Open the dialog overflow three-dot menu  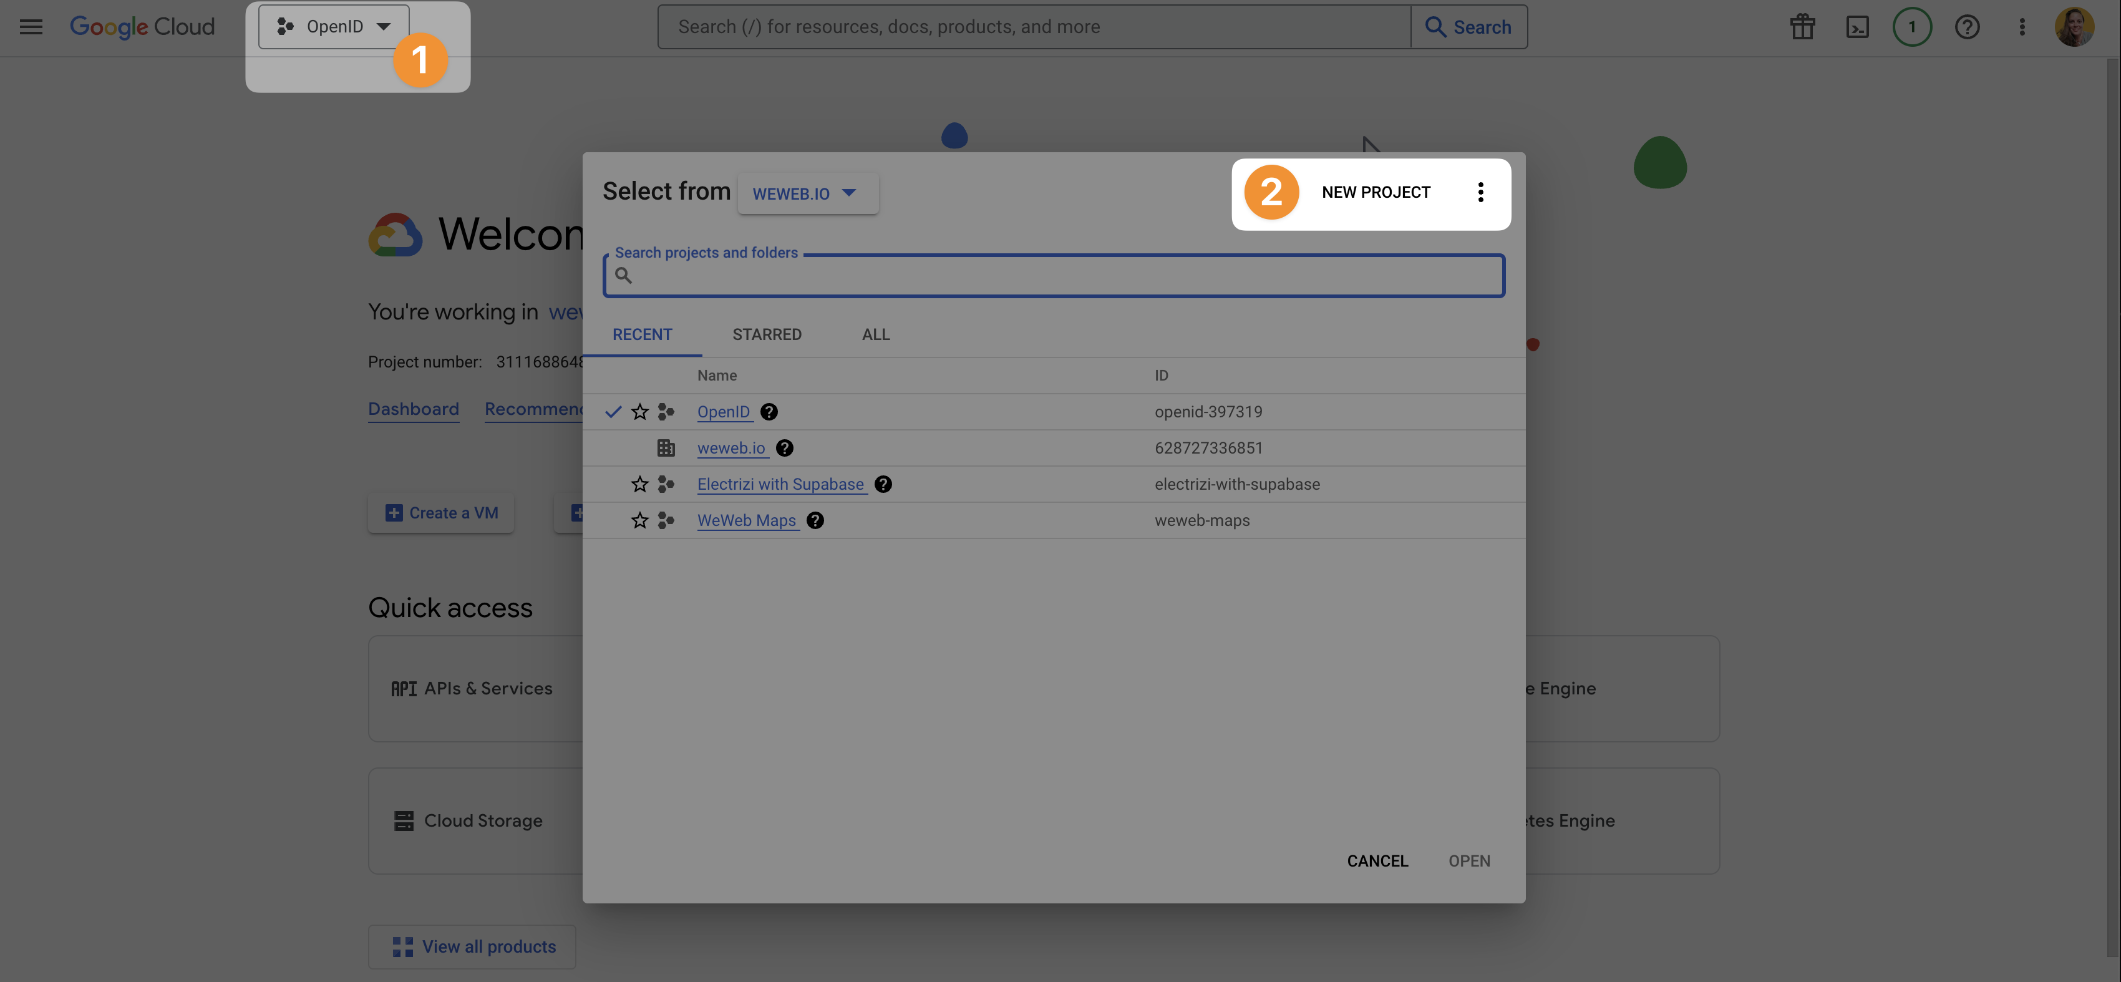[1480, 192]
